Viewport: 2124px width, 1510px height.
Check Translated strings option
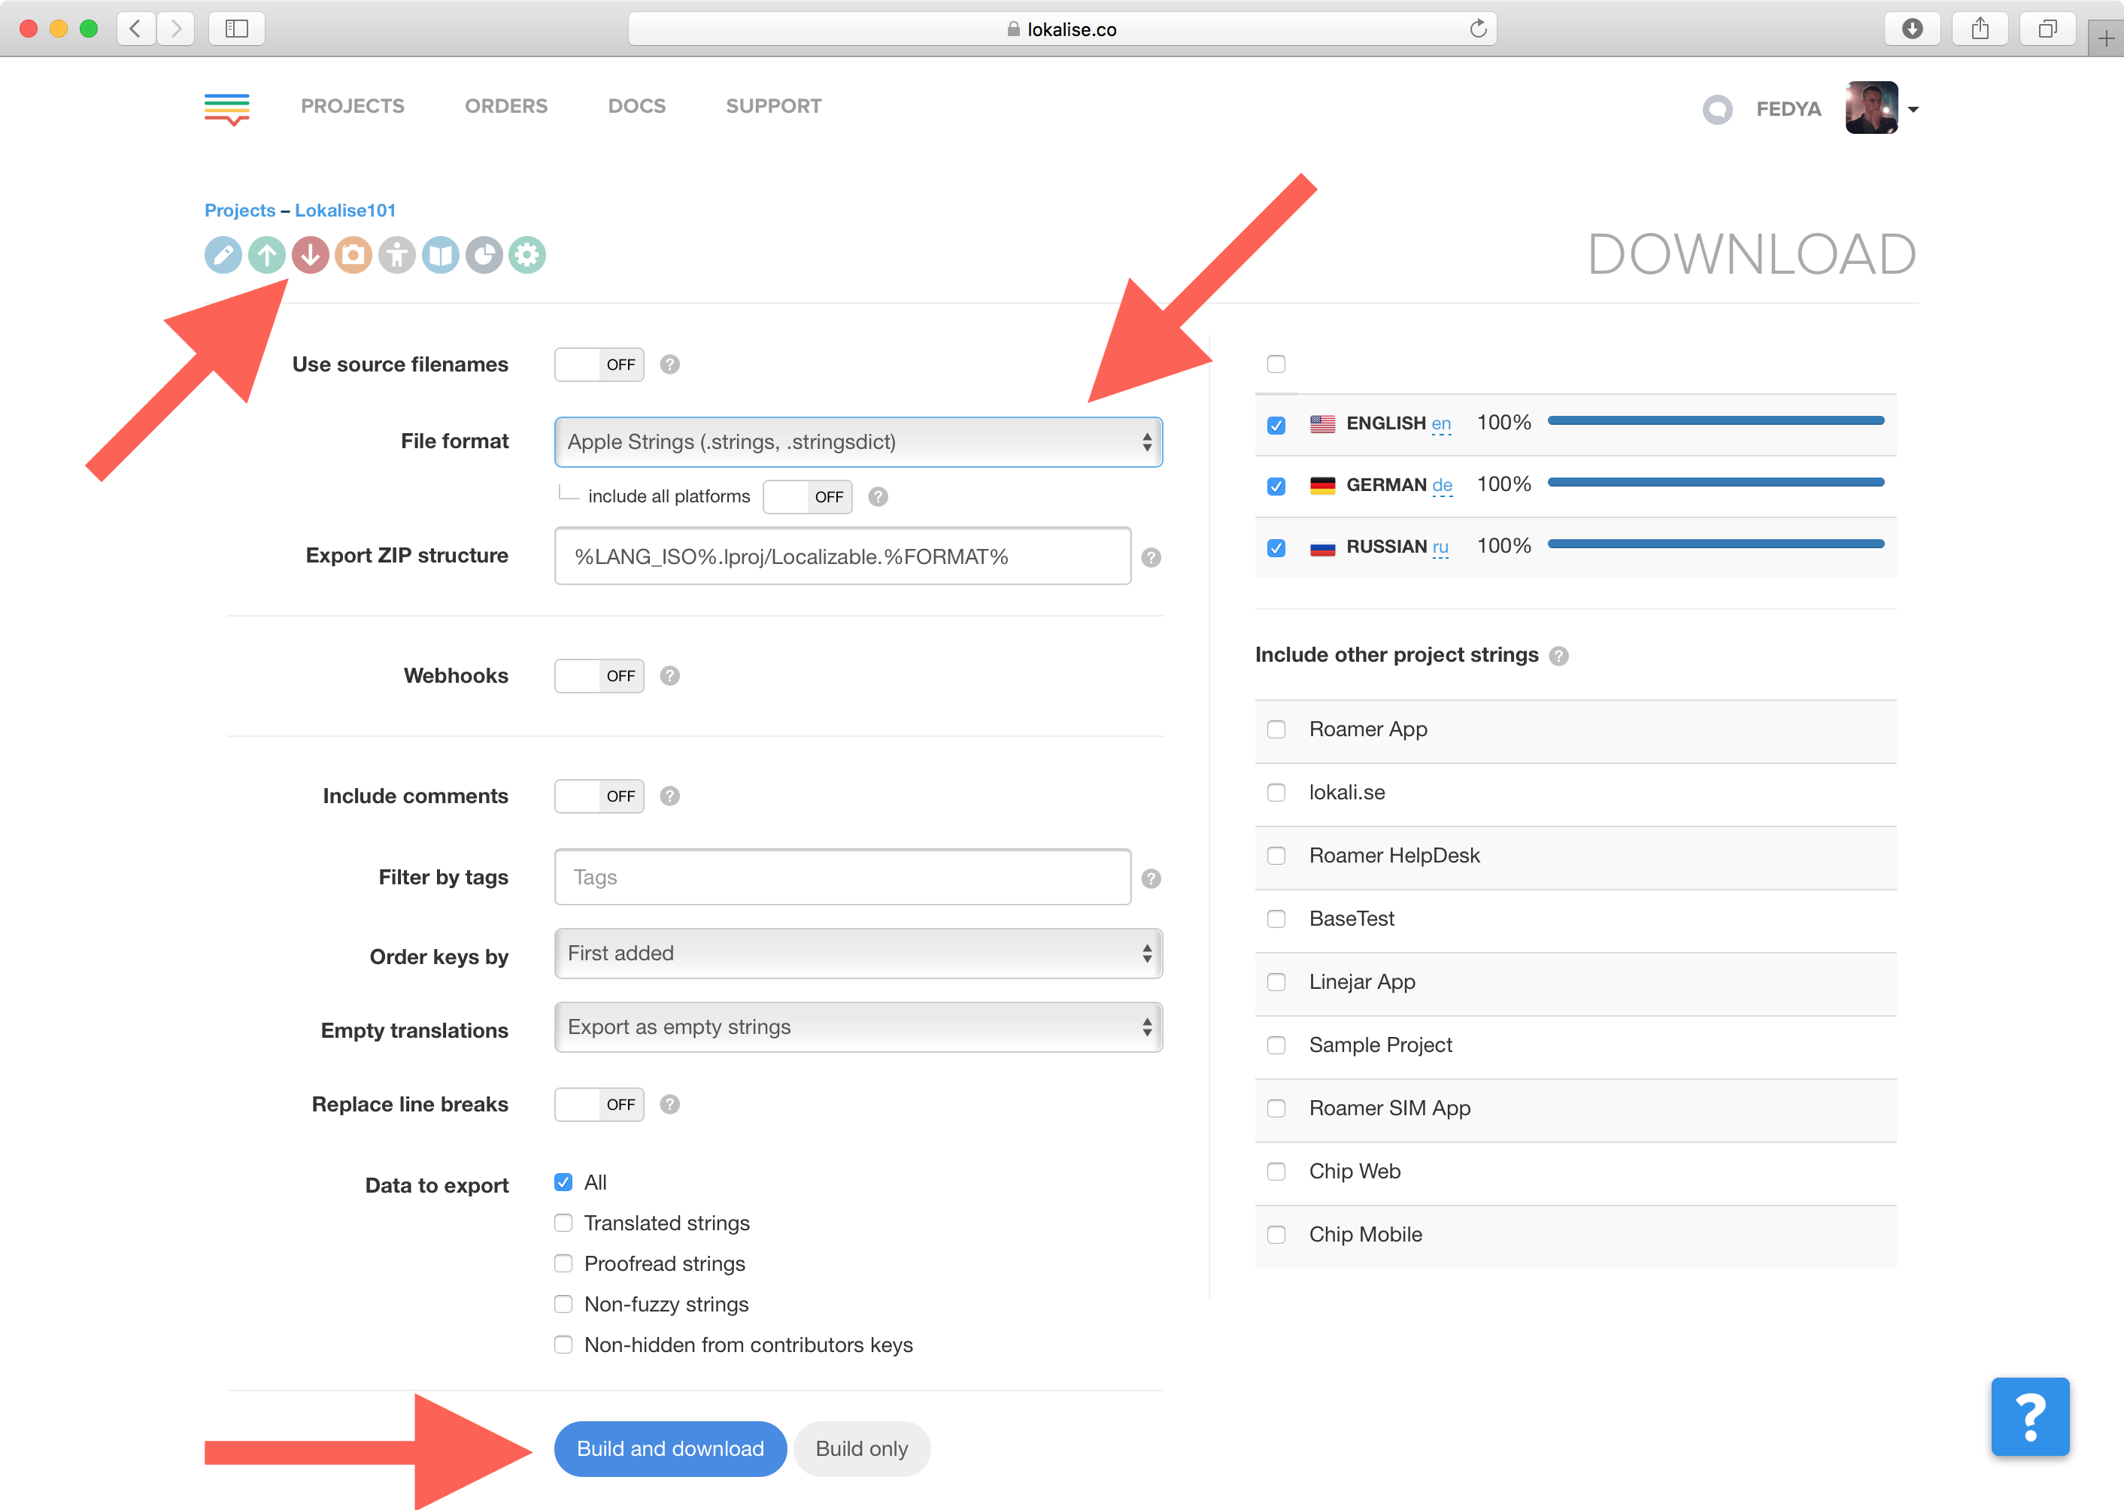tap(563, 1223)
